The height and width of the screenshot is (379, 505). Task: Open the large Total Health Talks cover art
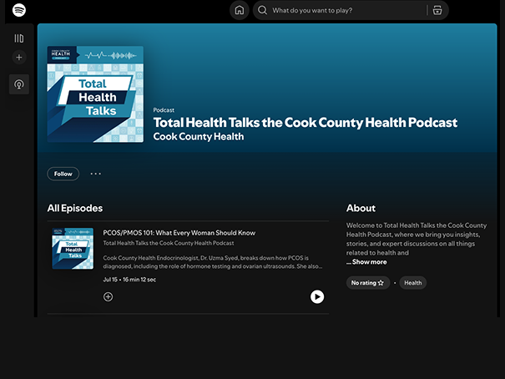[95, 94]
